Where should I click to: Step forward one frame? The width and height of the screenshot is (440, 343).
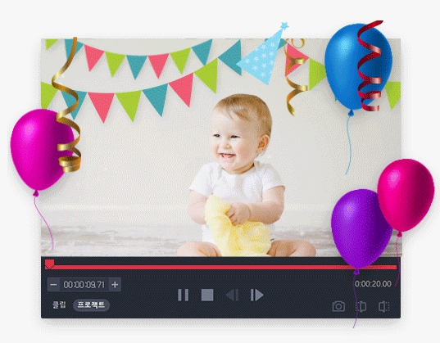coord(256,295)
